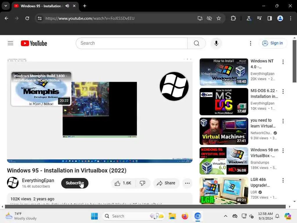Open File Explorer from the taskbar
The height and width of the screenshot is (223, 297).
[172, 216]
